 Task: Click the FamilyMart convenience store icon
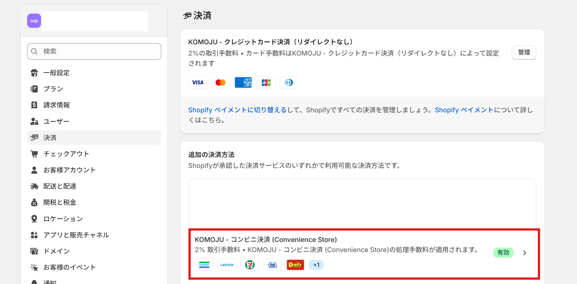204,265
